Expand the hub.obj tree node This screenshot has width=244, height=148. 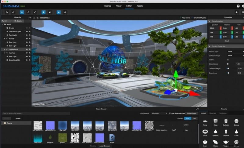(x=4, y=39)
